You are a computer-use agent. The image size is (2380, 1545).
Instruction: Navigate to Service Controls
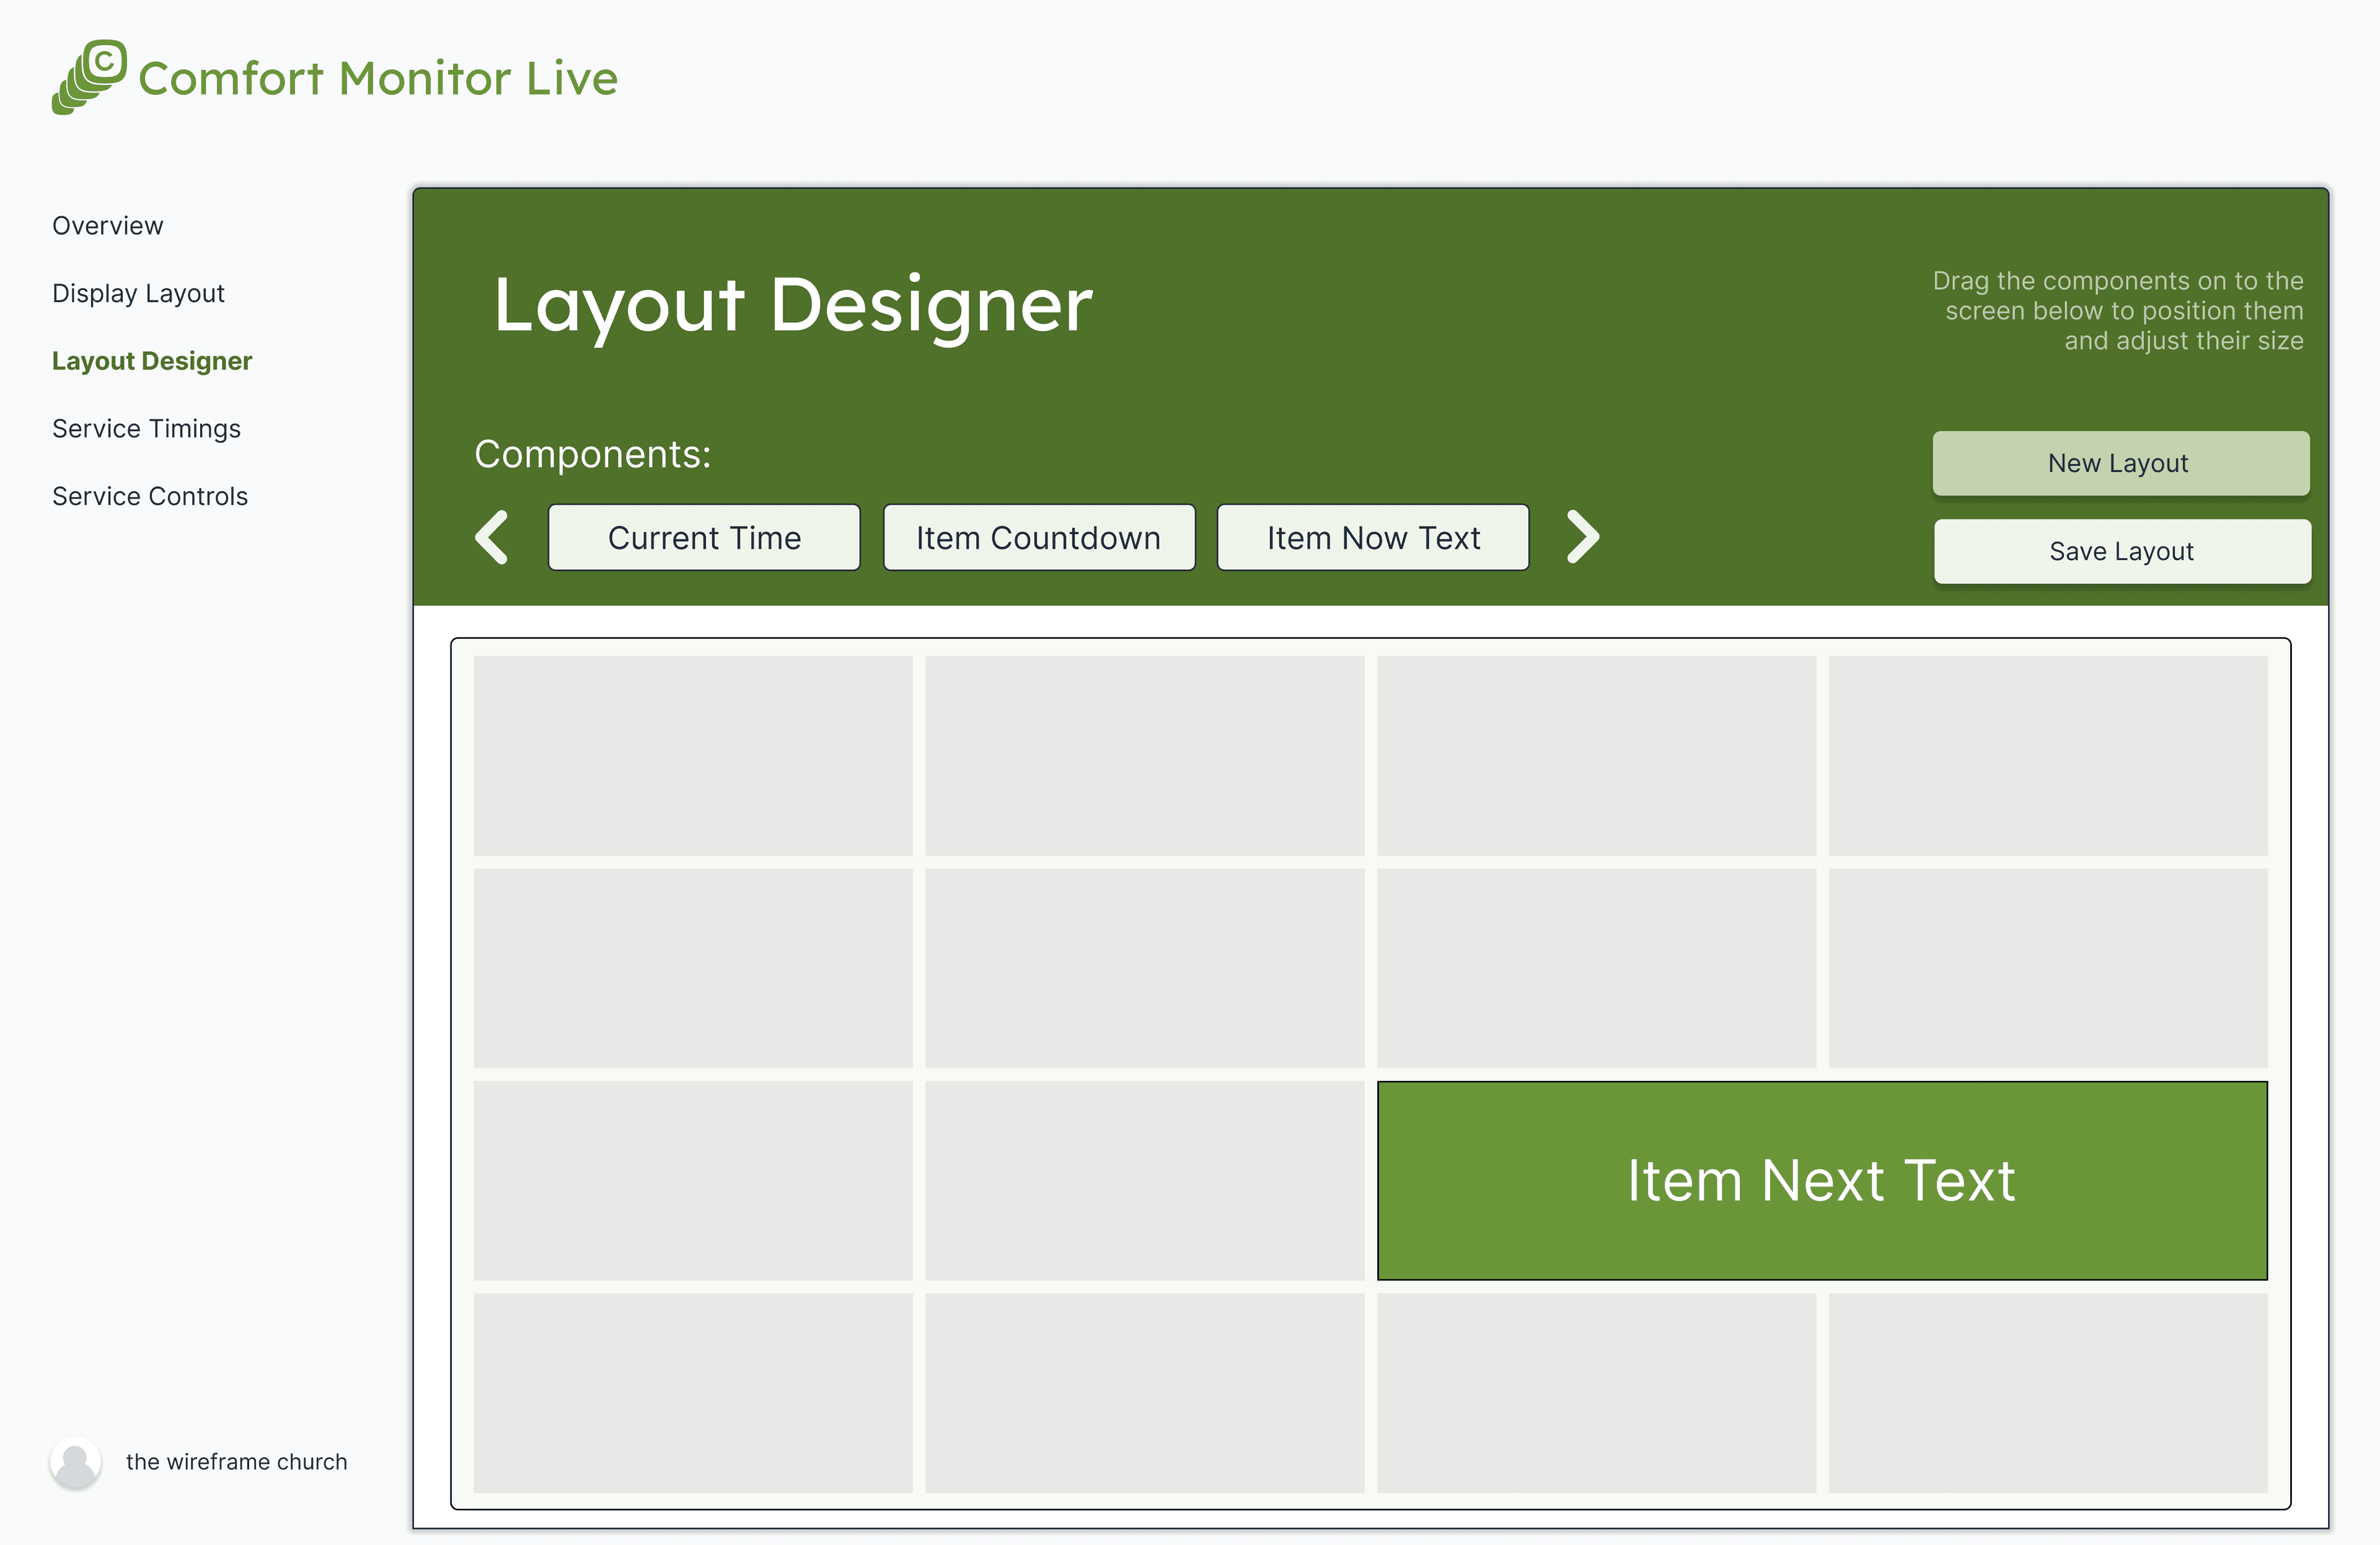tap(150, 497)
